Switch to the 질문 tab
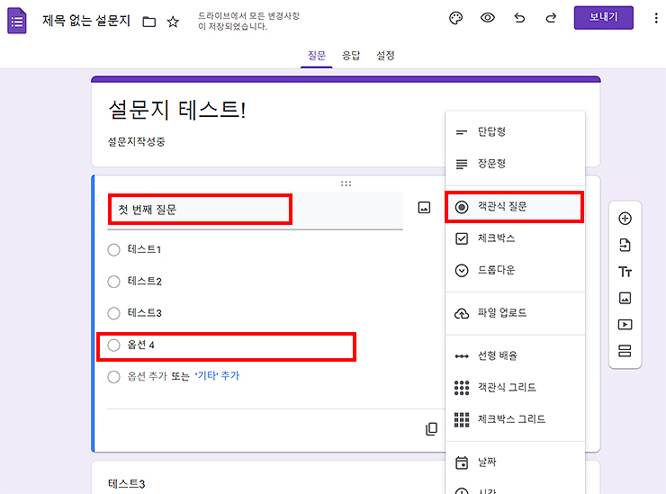666x494 pixels. pos(317,56)
